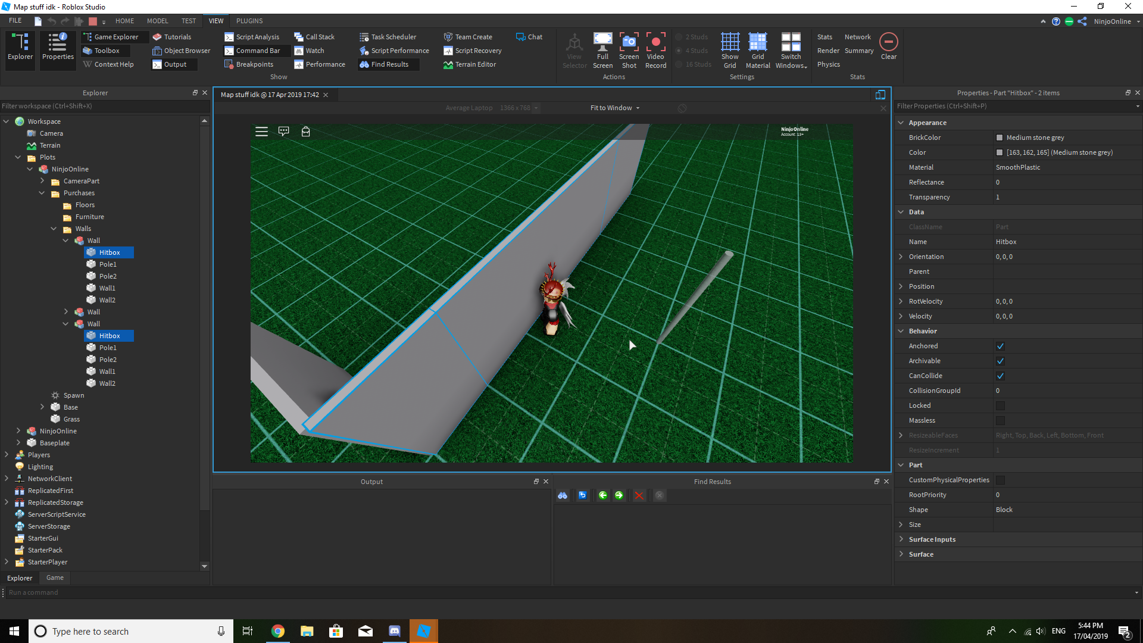The height and width of the screenshot is (643, 1143).
Task: Collapse the Appearance properties section
Action: point(901,123)
